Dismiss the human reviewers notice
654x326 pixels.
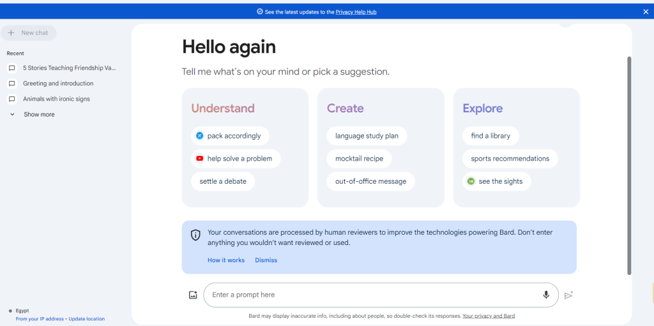tap(266, 260)
